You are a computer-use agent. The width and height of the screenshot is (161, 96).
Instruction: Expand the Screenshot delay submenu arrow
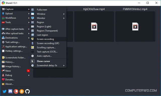(x=64, y=66)
